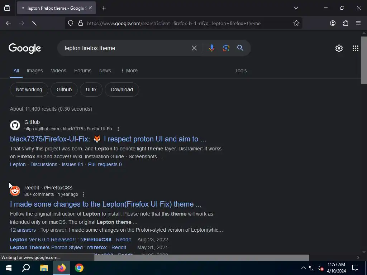Select the All results tab
Viewport: 367px width, 275px height.
16,71
